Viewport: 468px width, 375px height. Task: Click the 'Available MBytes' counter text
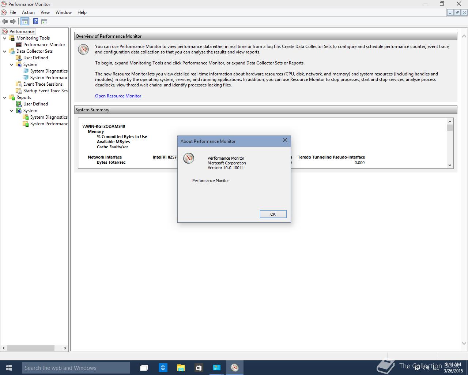(113, 142)
